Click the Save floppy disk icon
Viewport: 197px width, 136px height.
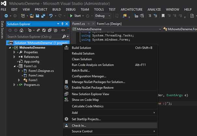[37, 16]
